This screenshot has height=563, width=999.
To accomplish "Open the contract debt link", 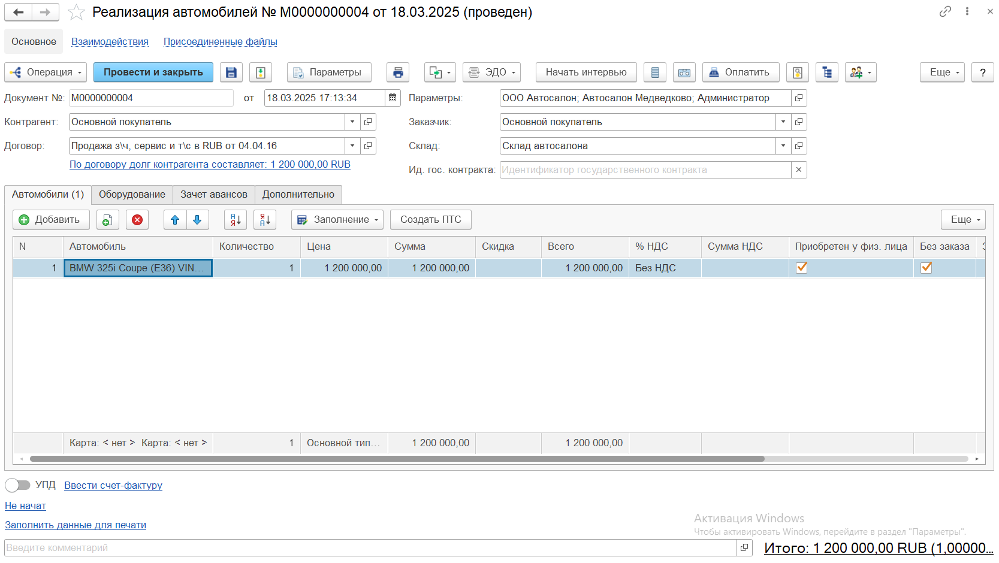I will point(210,165).
